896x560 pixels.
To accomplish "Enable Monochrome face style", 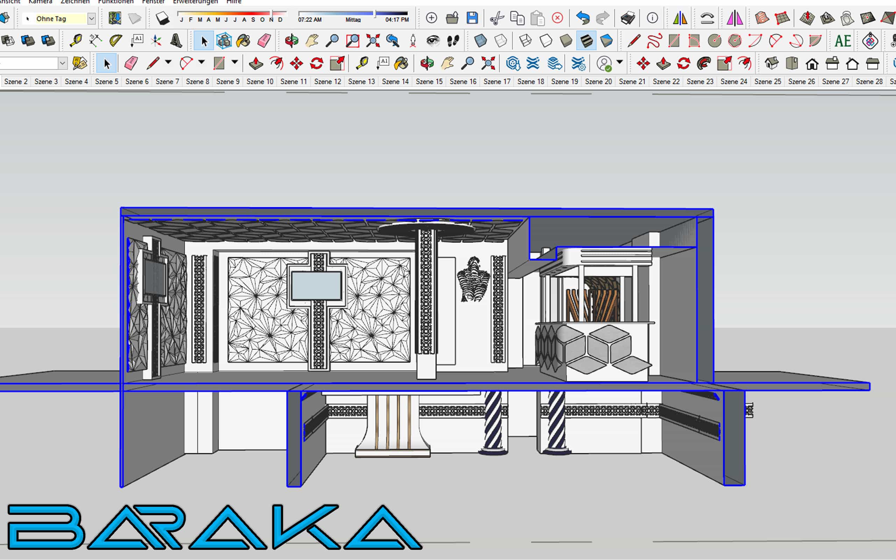I will (x=606, y=41).
